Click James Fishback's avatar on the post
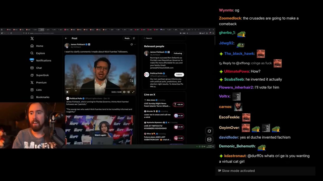 tap(67, 45)
